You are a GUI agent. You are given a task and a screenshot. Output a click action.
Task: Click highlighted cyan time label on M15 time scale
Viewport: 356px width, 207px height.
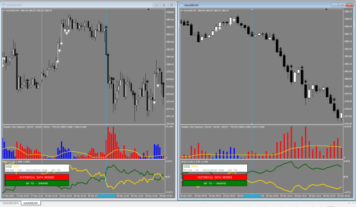(x=107, y=196)
